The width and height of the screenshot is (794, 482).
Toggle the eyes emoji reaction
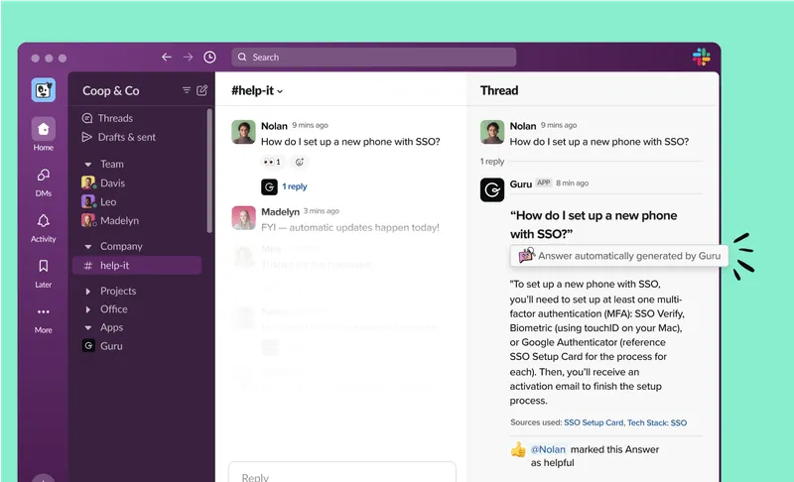click(271, 162)
